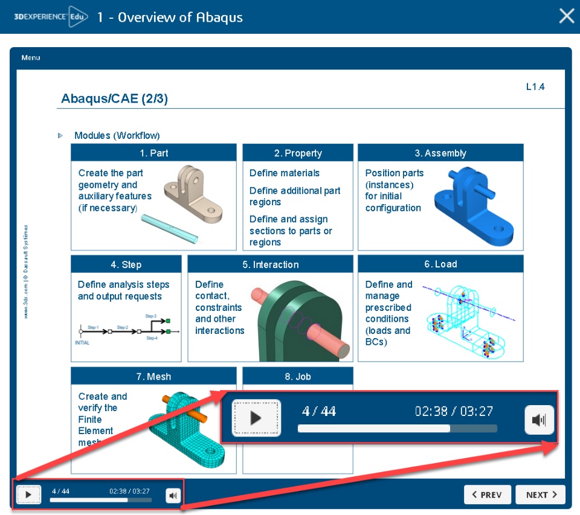The height and width of the screenshot is (515, 580).
Task: Click the wireframe loads image in the Load box
Action: coord(469,321)
